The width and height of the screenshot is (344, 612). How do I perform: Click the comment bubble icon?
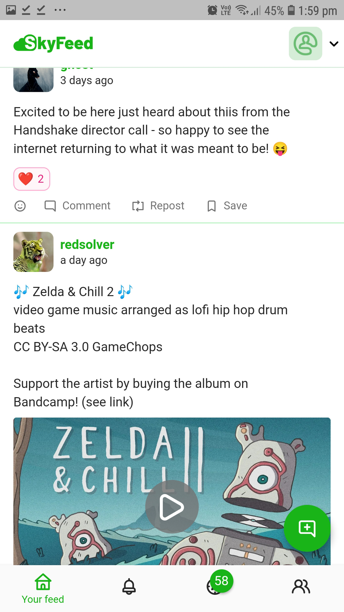pyautogui.click(x=50, y=206)
